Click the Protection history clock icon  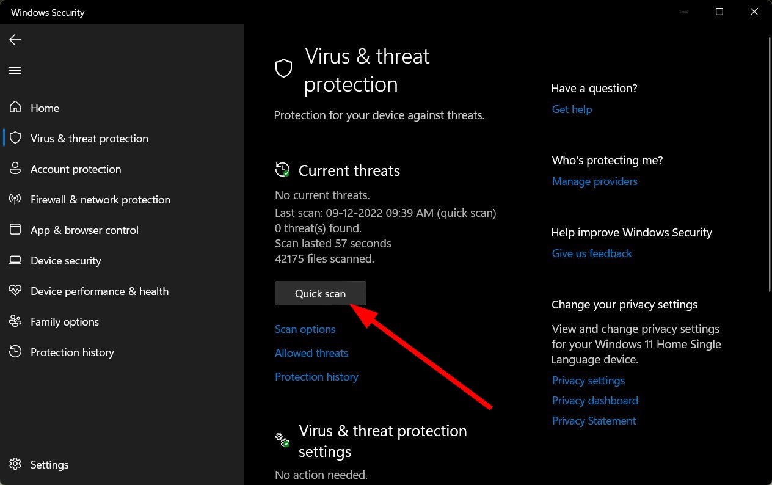15,352
